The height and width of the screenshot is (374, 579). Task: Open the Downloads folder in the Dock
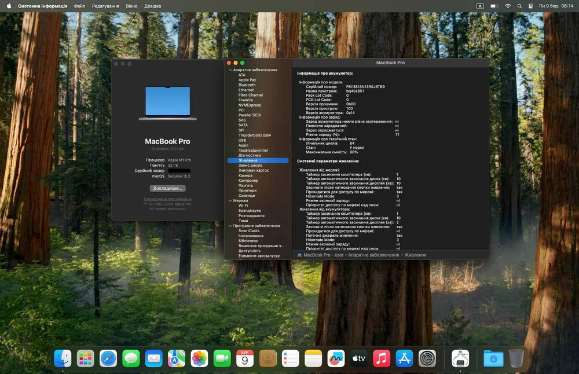point(493,358)
